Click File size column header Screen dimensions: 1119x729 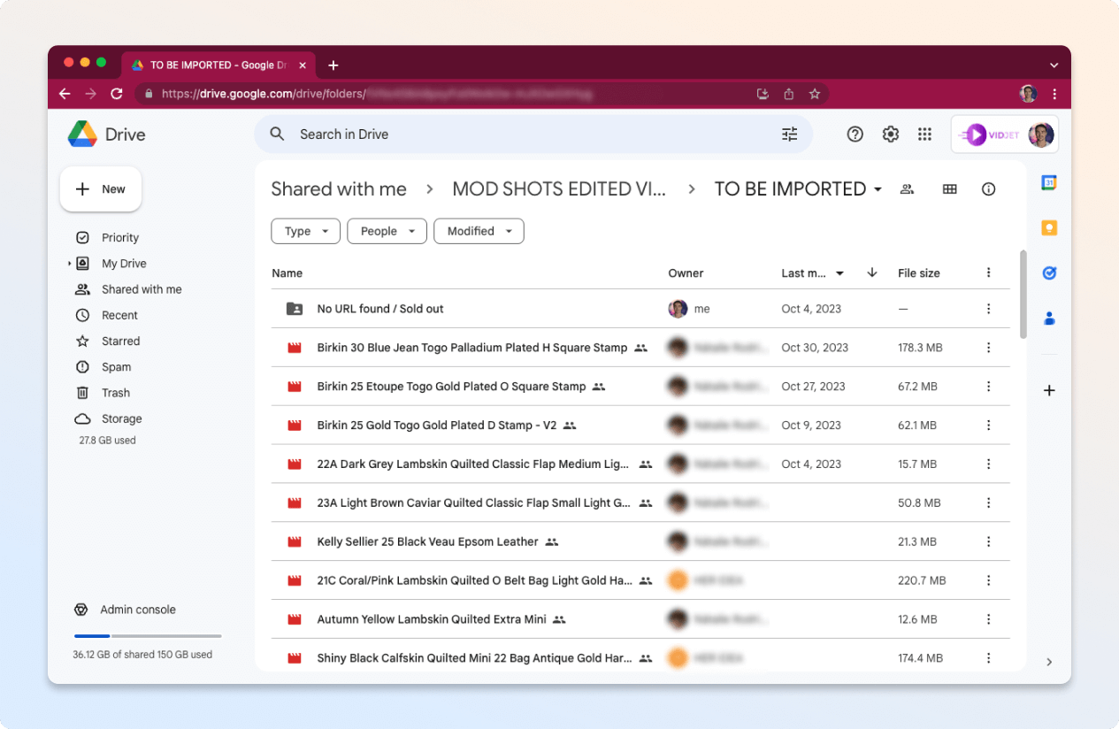919,273
